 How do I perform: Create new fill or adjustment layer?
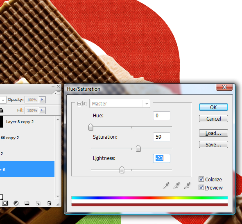click(16, 203)
